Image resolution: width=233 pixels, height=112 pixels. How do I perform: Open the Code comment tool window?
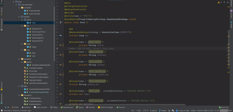pyautogui.click(x=40, y=107)
